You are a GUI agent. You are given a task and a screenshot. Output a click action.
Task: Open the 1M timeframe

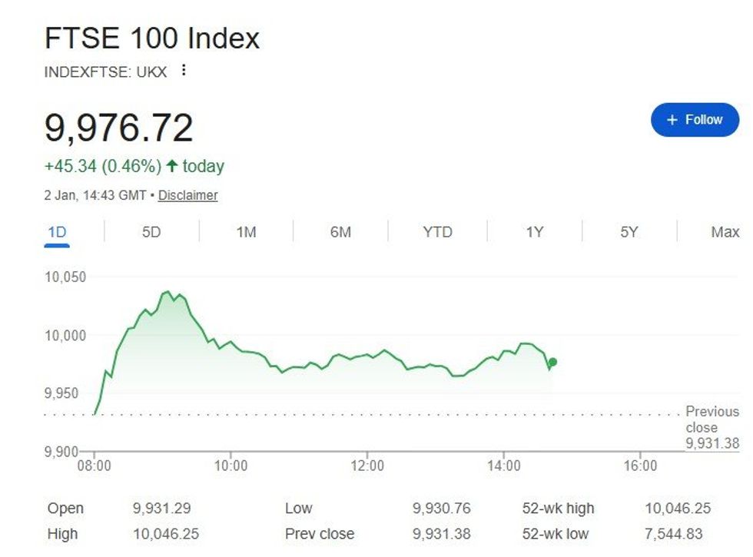click(245, 231)
